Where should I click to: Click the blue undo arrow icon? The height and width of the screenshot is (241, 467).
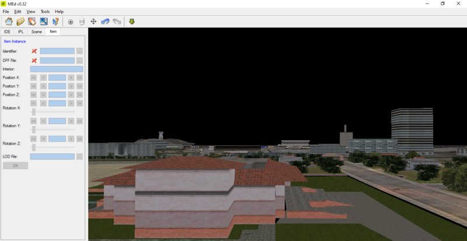(x=105, y=22)
